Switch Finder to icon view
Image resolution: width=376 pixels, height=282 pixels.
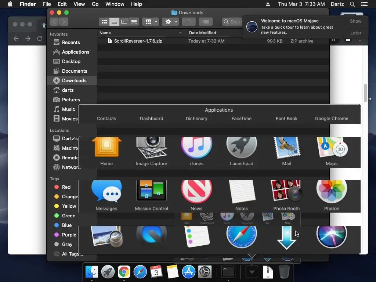tap(104, 22)
